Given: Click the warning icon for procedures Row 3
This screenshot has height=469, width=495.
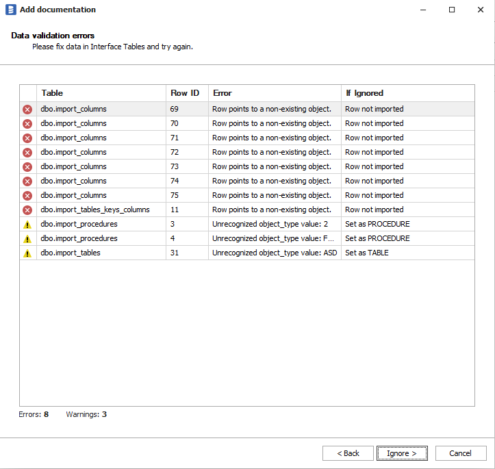Looking at the screenshot, I should (x=27, y=225).
